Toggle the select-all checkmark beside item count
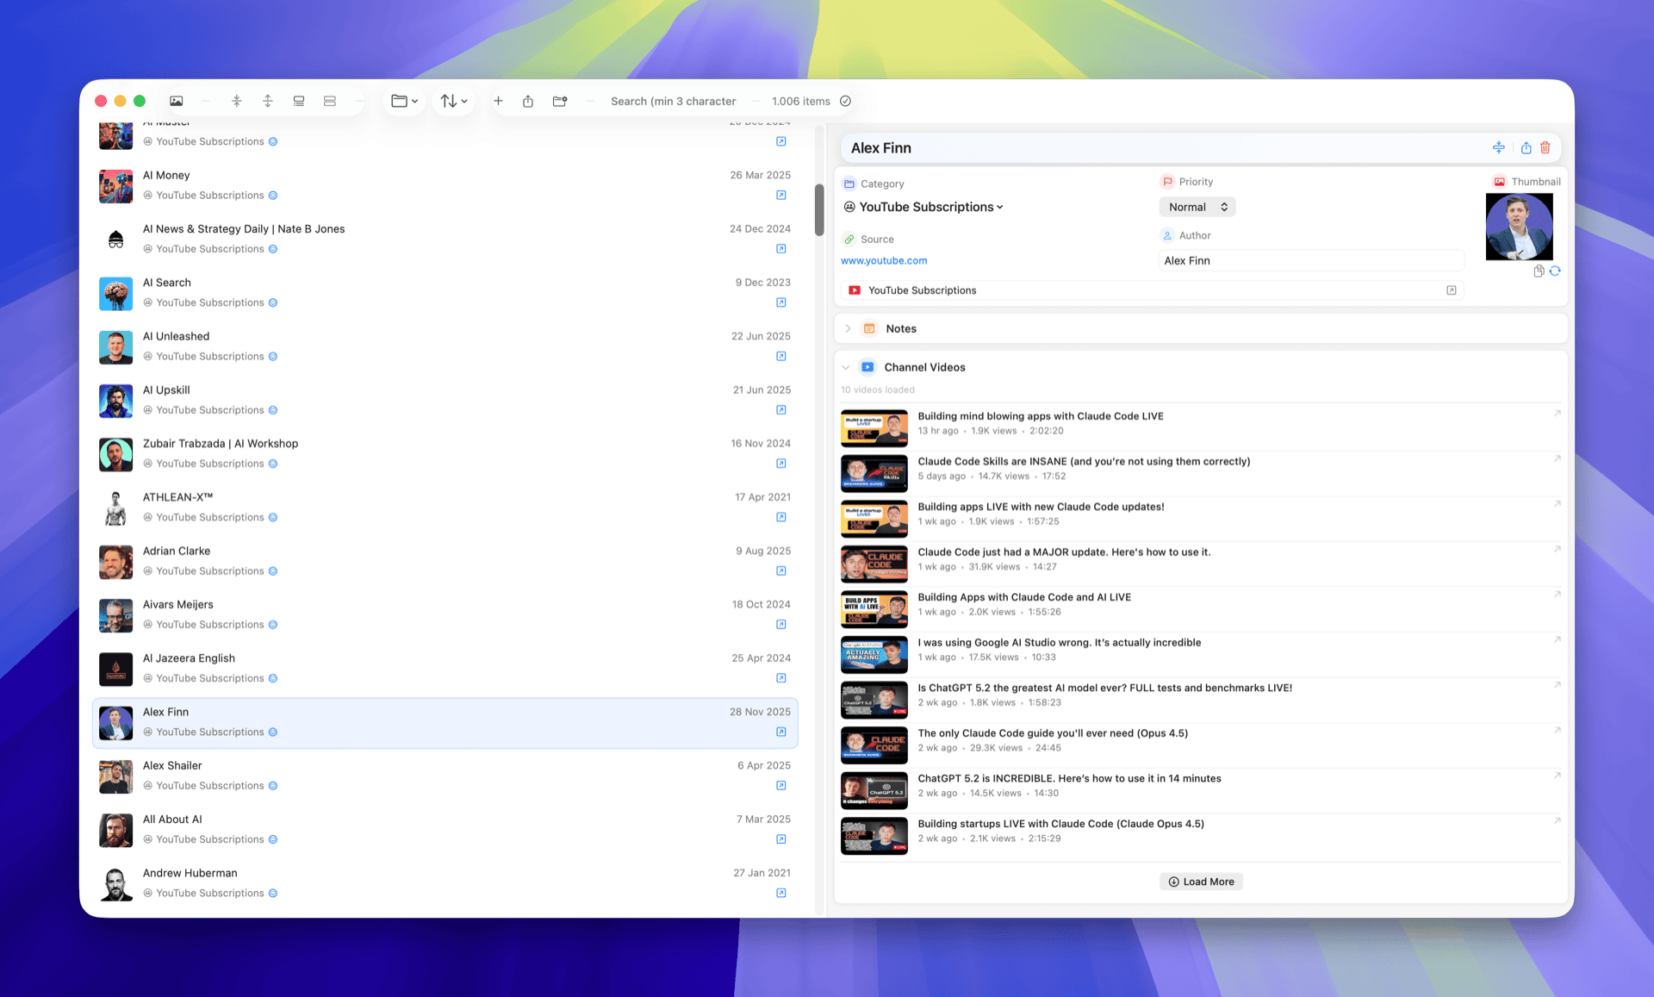The image size is (1654, 997). tap(846, 101)
